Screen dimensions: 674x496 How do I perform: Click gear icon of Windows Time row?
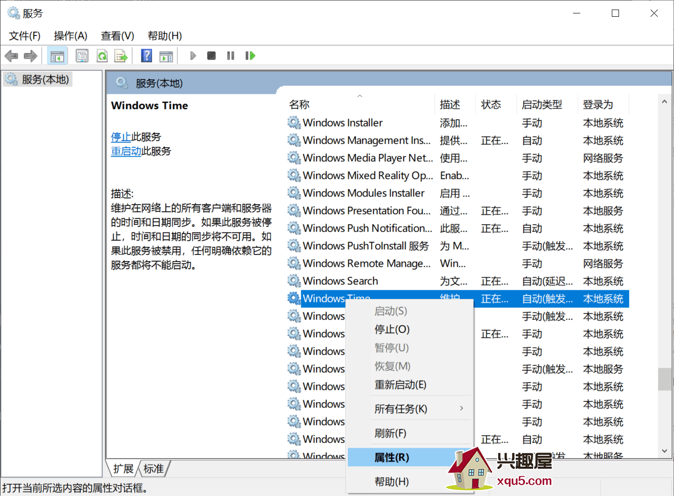[x=294, y=298]
